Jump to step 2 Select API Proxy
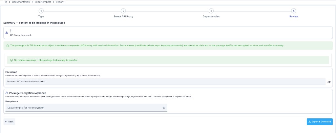 (x=123, y=13)
